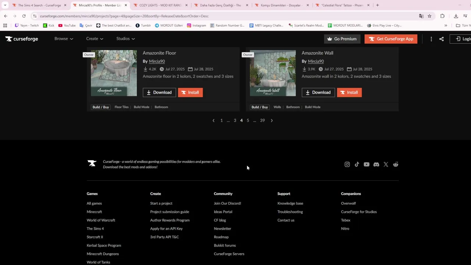Open Overwolf footer link

(348, 203)
